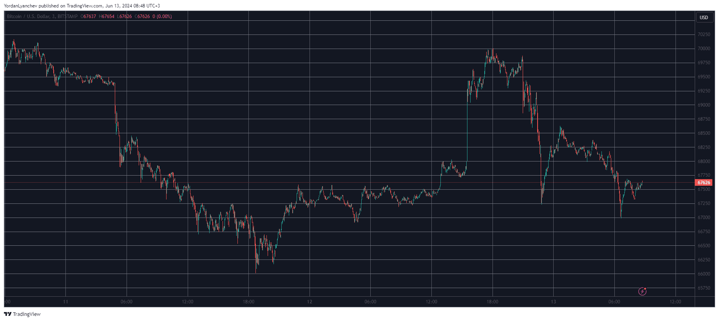The image size is (719, 321).
Task: Click the date label 13 on time axis
Action: click(553, 302)
